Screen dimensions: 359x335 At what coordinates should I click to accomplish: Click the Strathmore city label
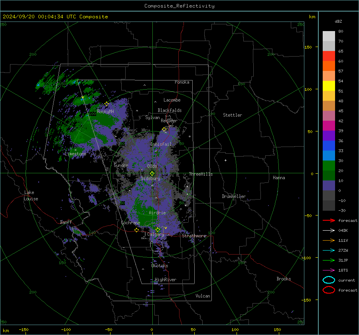(x=194, y=236)
